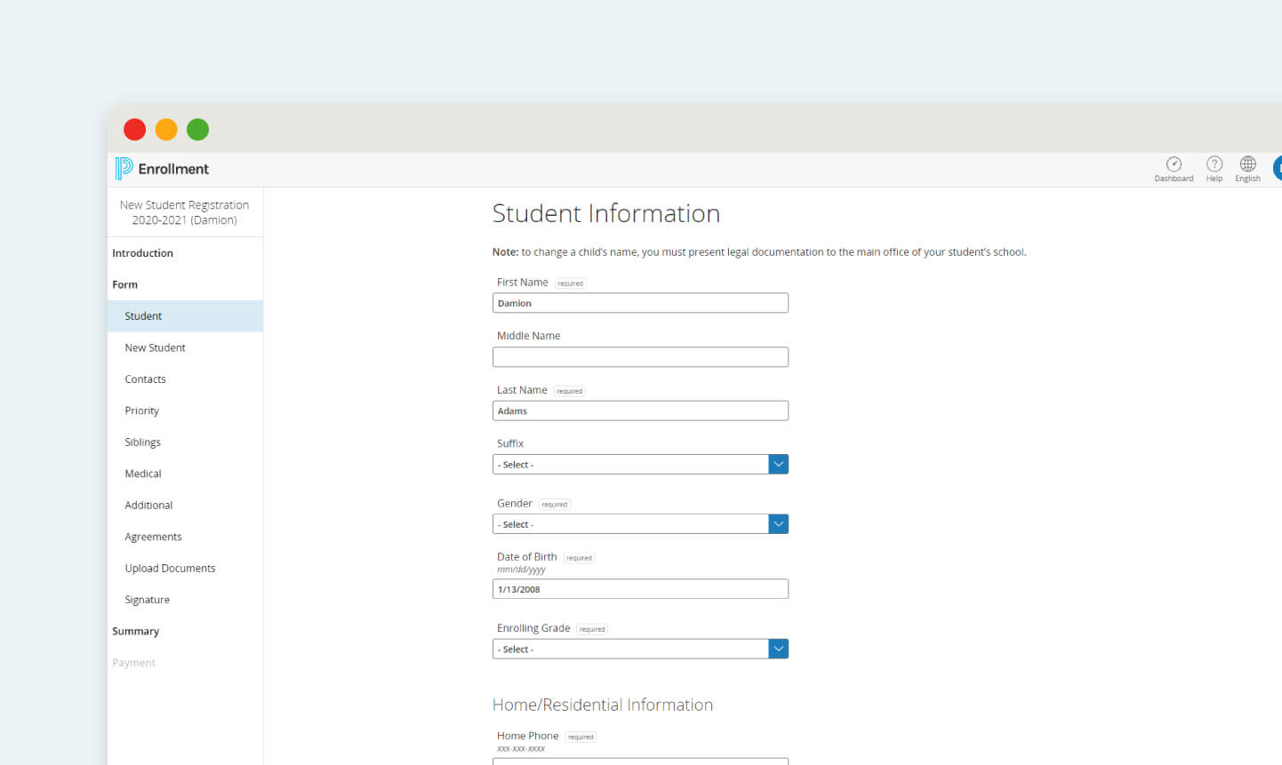
Task: Navigate to the Medical section
Action: pyautogui.click(x=142, y=473)
